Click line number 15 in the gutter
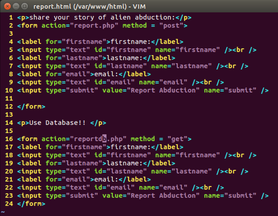This screenshot has height=216, width=278. 9,131
